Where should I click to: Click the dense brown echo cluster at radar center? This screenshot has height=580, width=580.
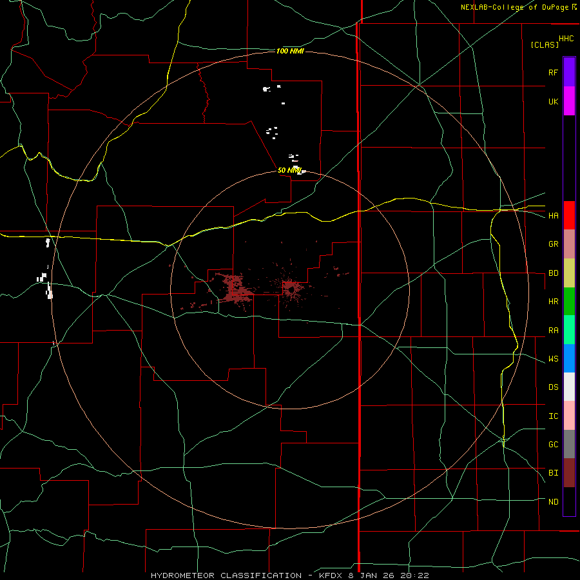pyautogui.click(x=292, y=288)
